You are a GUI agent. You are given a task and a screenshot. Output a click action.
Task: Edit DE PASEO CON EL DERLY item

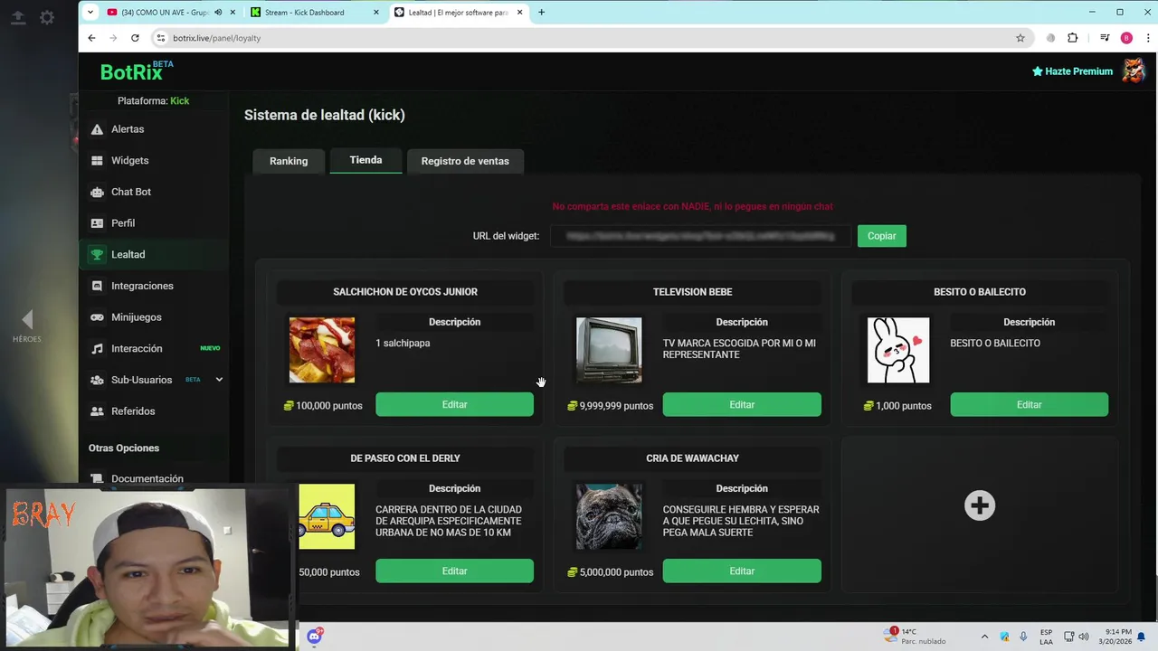click(x=454, y=571)
